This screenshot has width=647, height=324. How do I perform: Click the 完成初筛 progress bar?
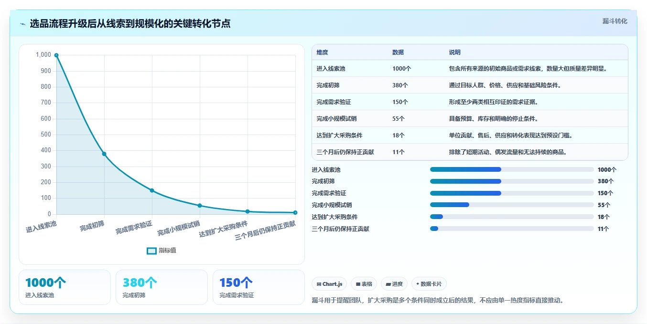pyautogui.click(x=512, y=181)
